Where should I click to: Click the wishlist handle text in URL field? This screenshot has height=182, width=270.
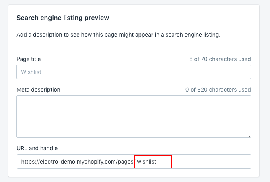click(146, 162)
